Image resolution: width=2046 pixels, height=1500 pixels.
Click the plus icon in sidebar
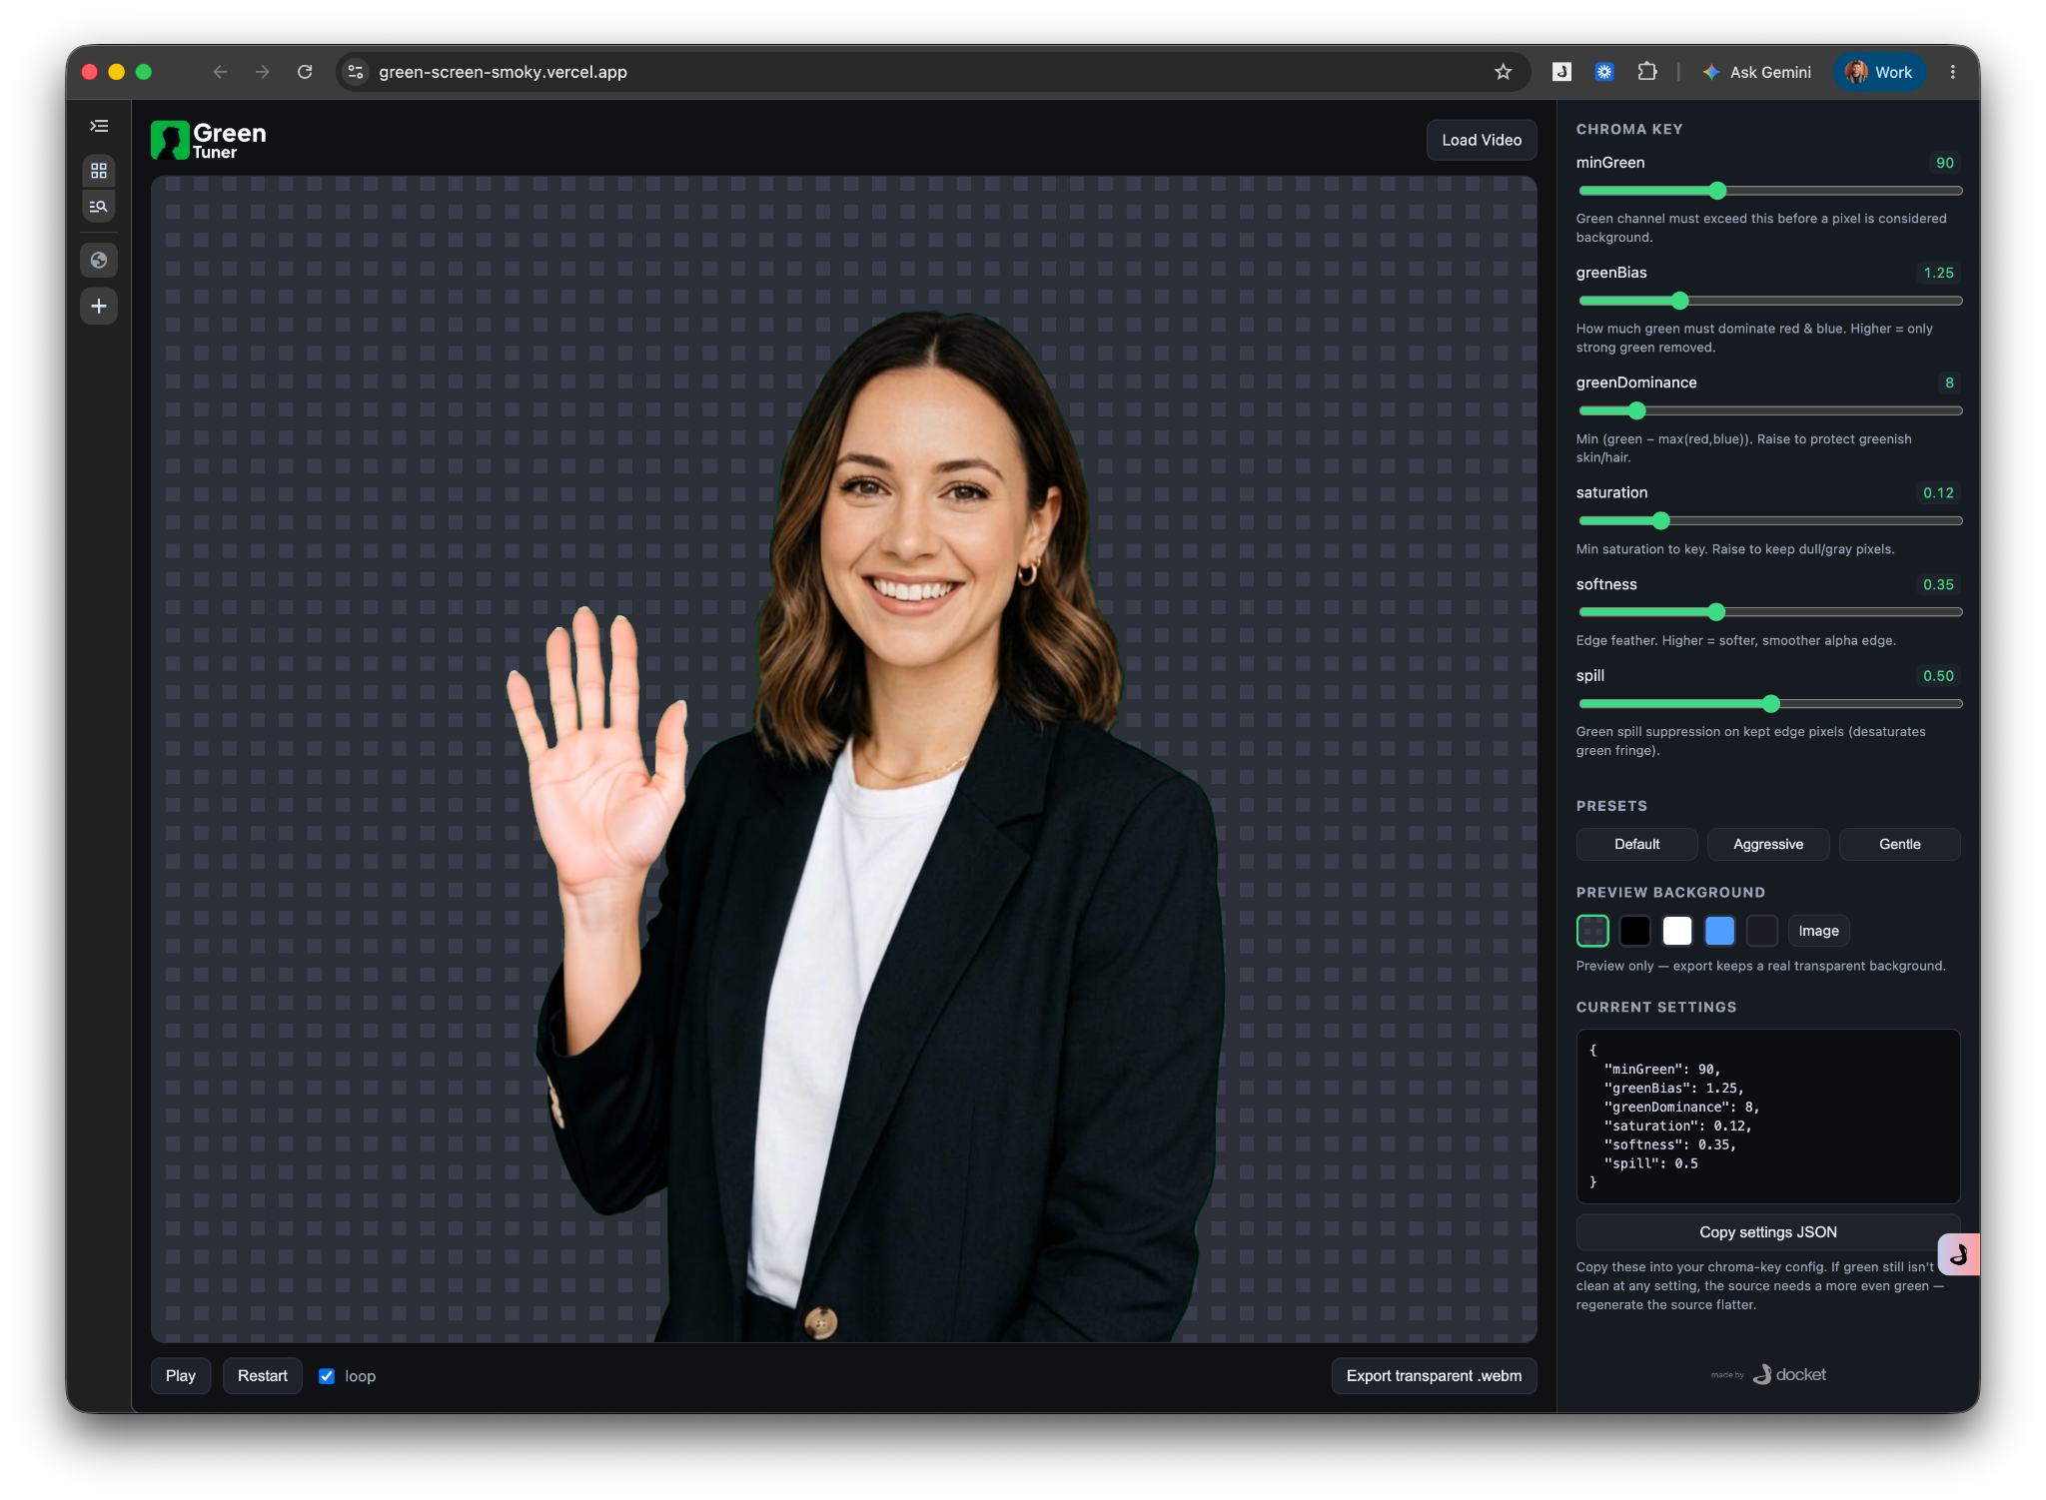point(99,306)
